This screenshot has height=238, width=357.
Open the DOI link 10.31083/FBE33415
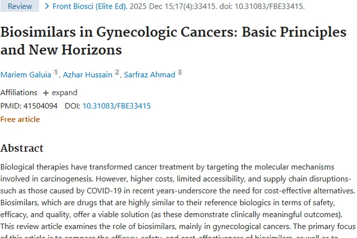point(117,106)
